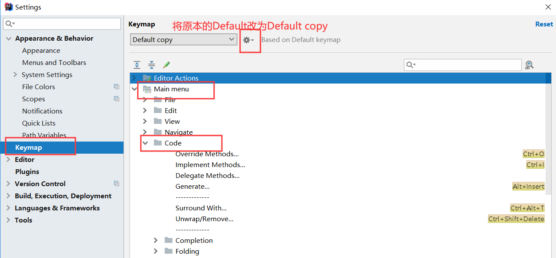This screenshot has height=258, width=556.
Task: Expand the Edit menu node
Action: (145, 110)
